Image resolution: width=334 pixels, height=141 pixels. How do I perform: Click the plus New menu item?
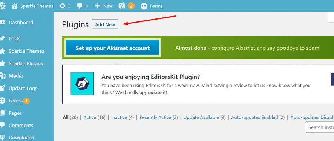pos(104,6)
